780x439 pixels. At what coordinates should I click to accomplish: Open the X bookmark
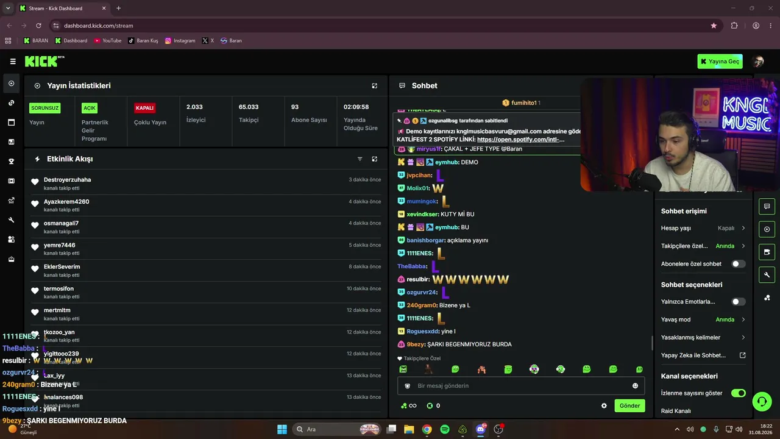coord(208,41)
